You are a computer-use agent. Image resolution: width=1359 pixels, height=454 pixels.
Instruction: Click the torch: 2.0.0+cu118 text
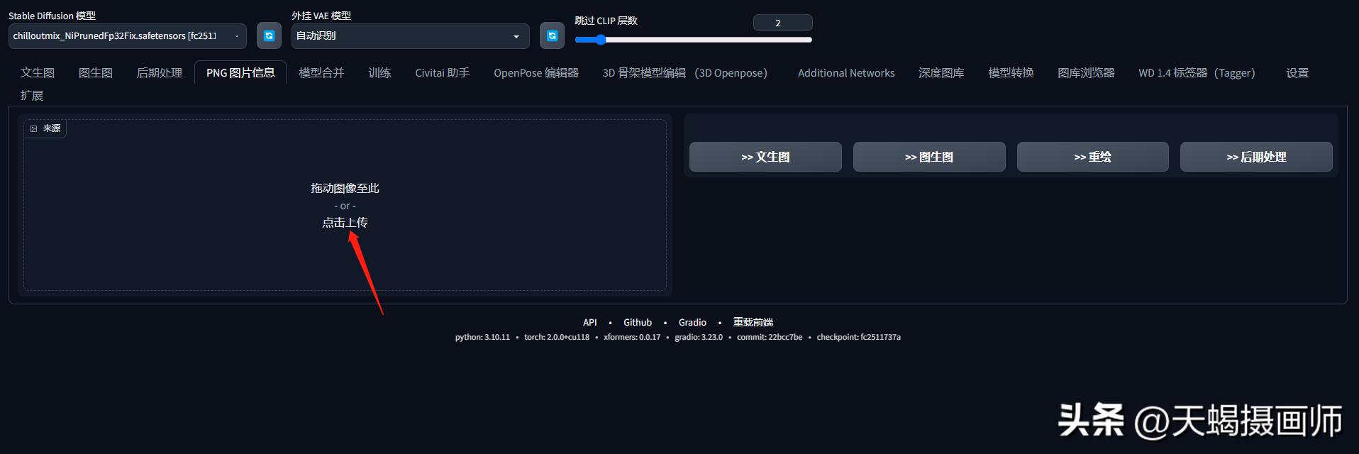pos(557,337)
